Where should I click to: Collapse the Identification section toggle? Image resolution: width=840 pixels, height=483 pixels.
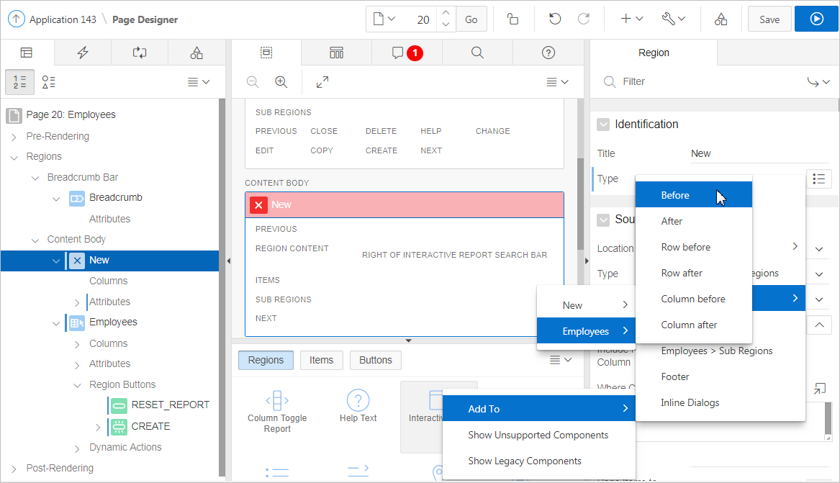tap(603, 125)
